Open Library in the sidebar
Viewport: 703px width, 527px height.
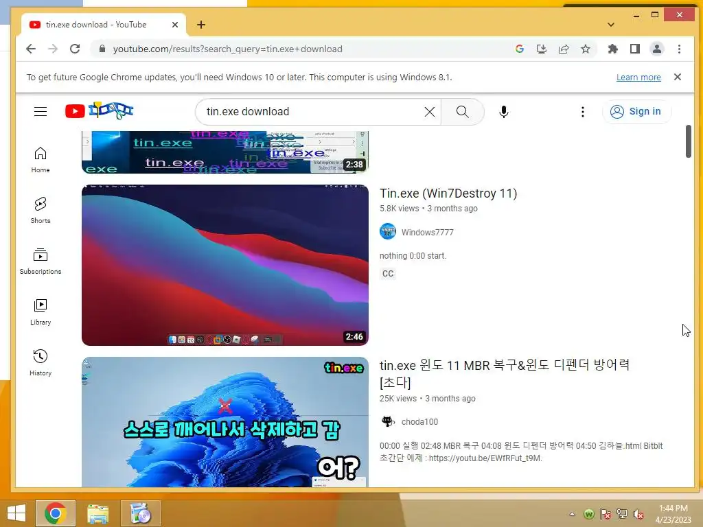(41, 312)
